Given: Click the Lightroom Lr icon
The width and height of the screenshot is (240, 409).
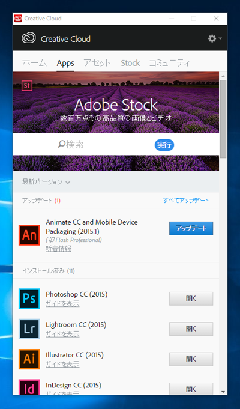Looking at the screenshot, I should [x=29, y=329].
